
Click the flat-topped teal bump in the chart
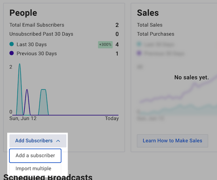point(43,91)
